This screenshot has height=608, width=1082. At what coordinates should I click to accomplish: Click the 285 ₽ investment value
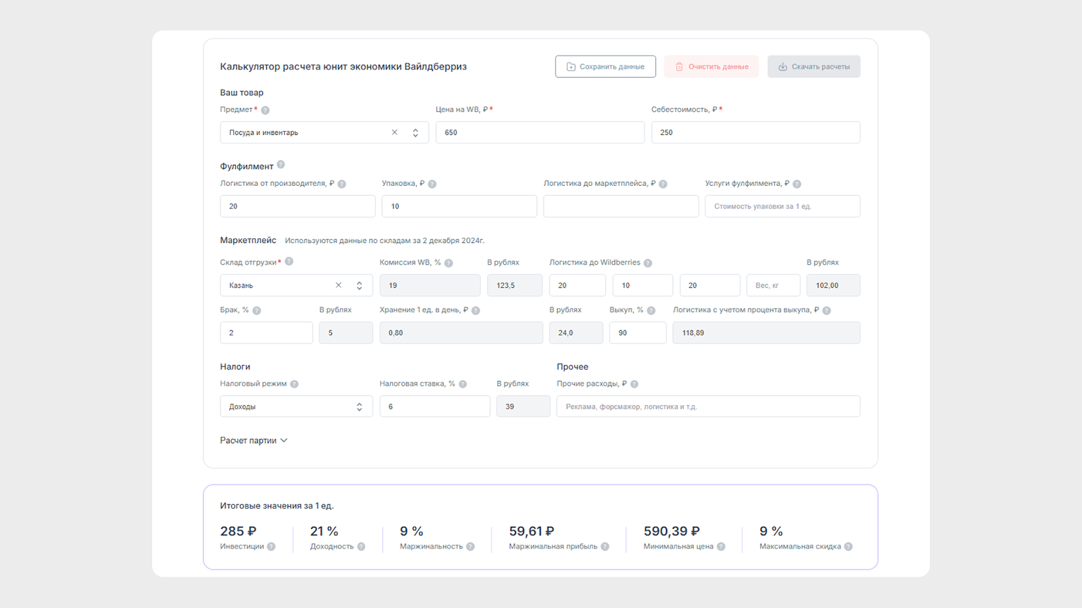point(238,532)
